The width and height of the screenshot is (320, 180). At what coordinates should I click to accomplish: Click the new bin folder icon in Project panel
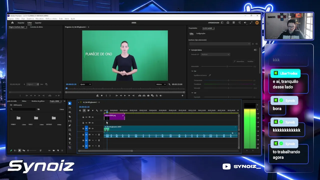[x=54, y=150]
